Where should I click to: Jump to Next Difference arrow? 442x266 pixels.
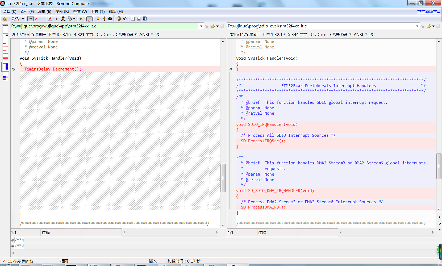click(x=98, y=19)
